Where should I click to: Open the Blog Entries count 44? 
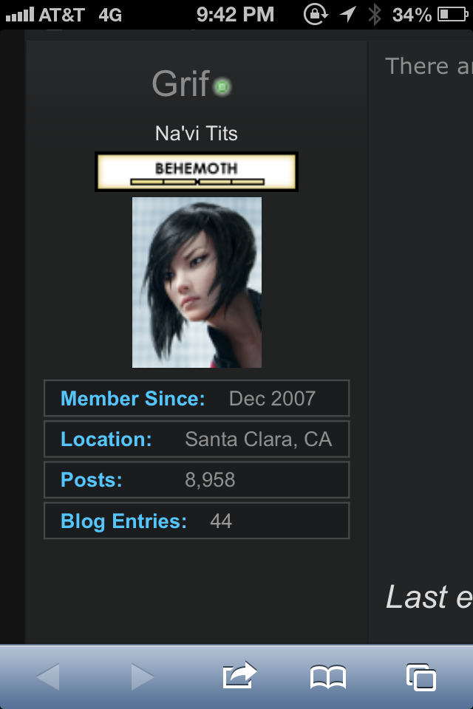(x=221, y=521)
